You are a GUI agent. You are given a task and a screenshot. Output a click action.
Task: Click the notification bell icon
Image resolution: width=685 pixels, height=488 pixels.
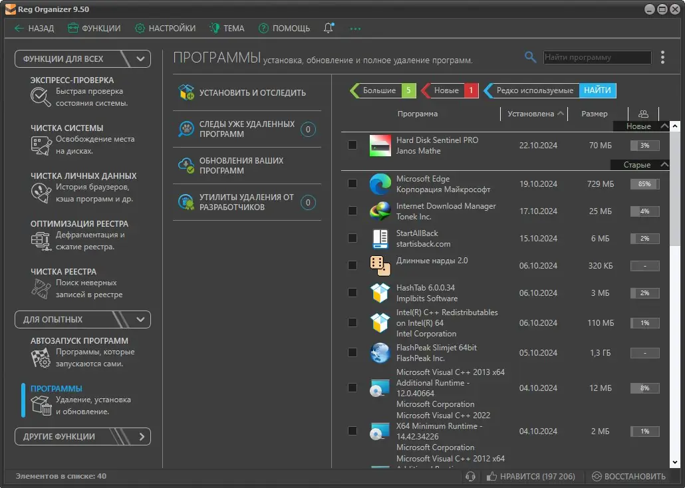(329, 28)
